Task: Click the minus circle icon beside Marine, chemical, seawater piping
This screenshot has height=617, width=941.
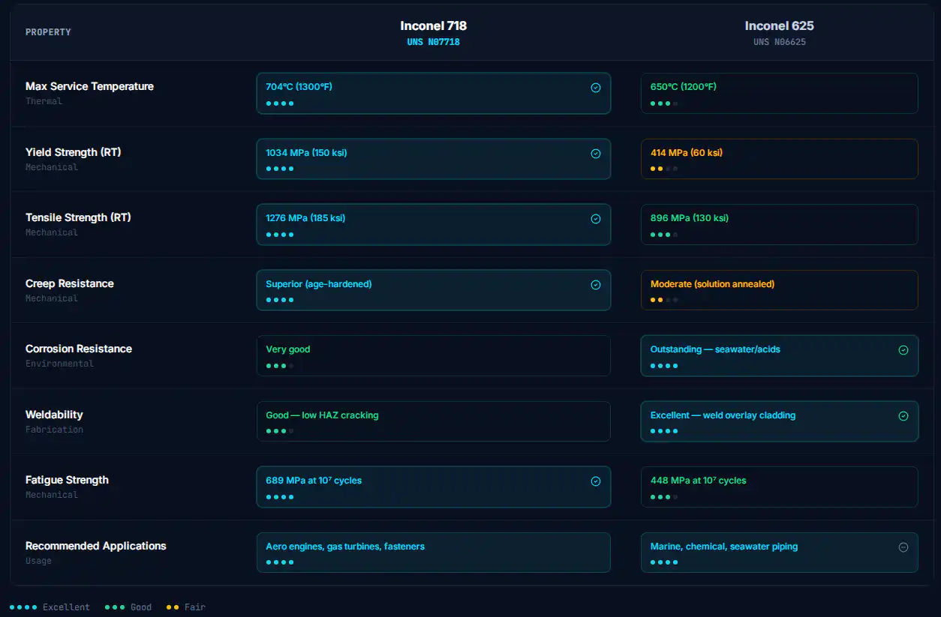Action: [903, 547]
